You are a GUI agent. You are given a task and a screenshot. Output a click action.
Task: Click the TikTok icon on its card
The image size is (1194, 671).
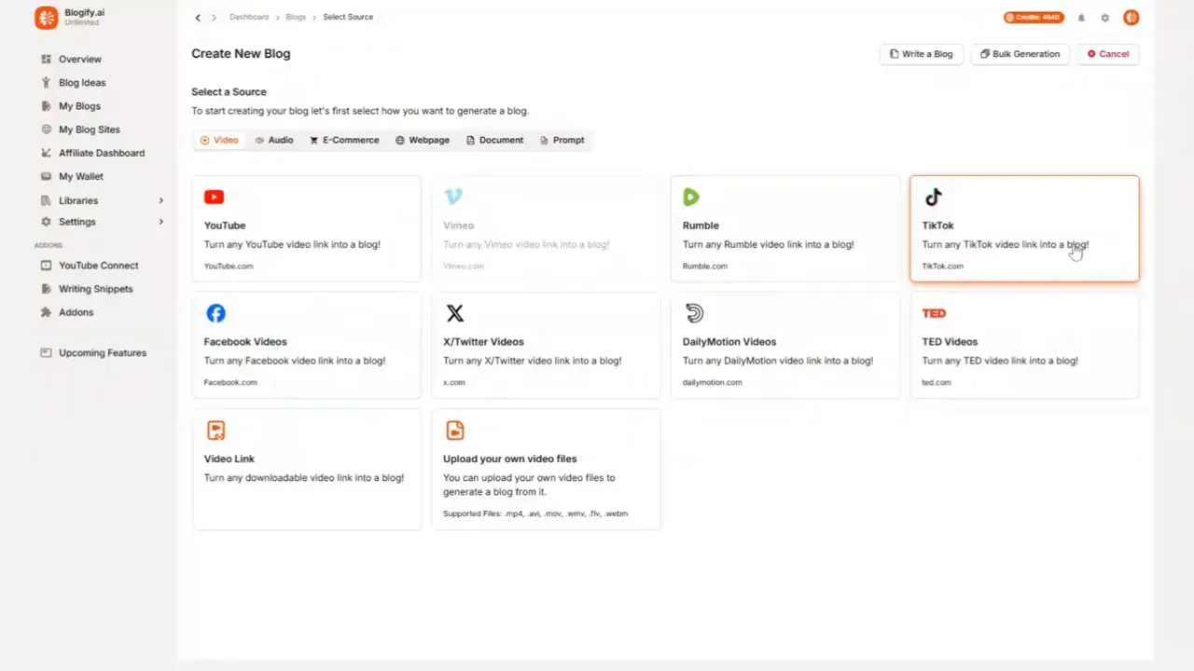934,197
